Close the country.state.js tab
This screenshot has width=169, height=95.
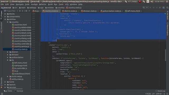[59, 11]
